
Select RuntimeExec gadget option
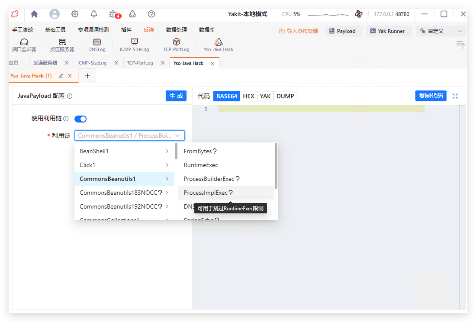(x=226, y=165)
